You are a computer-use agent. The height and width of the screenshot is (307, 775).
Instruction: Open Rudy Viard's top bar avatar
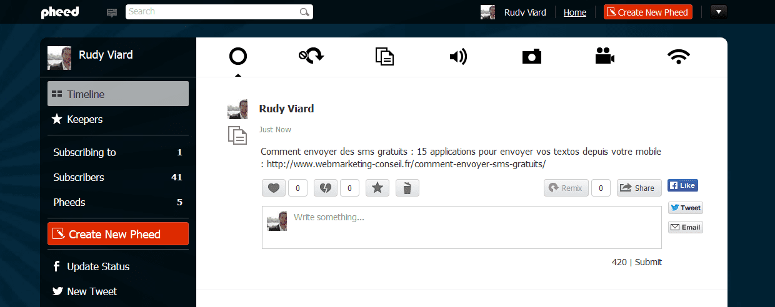pyautogui.click(x=487, y=12)
